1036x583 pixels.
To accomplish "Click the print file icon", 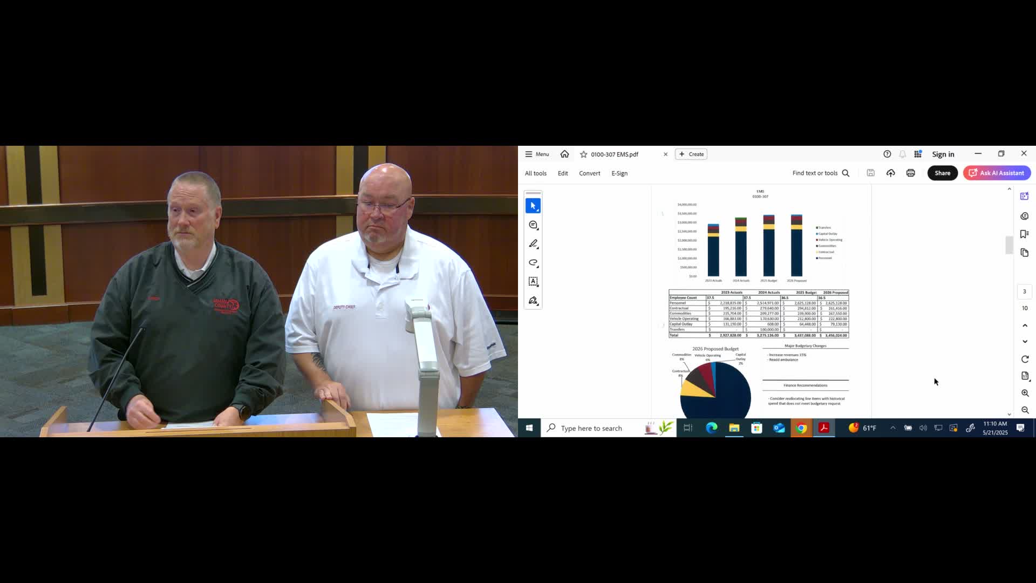I will click(911, 173).
